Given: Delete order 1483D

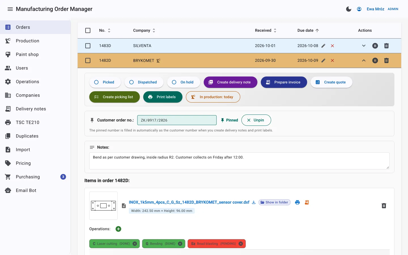Looking at the screenshot, I should (x=386, y=46).
